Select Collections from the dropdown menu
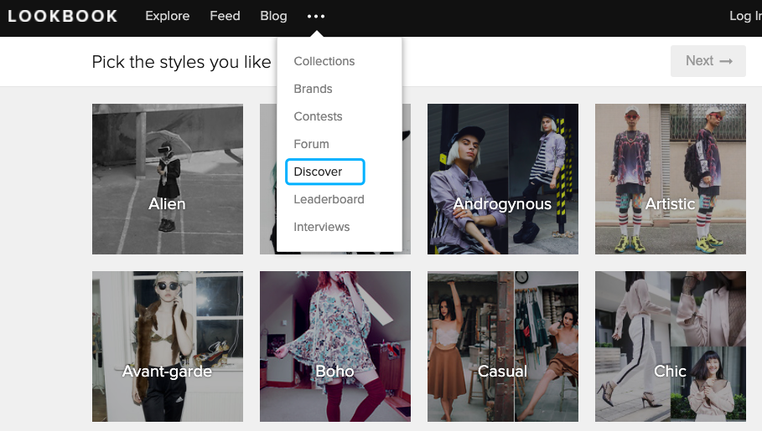762x431 pixels. pos(324,61)
